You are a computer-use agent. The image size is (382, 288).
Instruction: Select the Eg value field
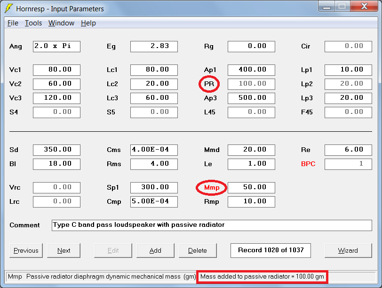[154, 47]
